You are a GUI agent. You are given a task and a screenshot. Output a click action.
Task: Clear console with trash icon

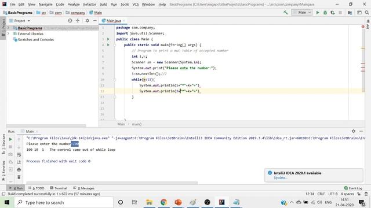coord(19,177)
